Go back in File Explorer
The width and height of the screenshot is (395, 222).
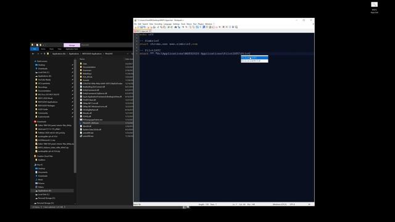tap(33, 54)
